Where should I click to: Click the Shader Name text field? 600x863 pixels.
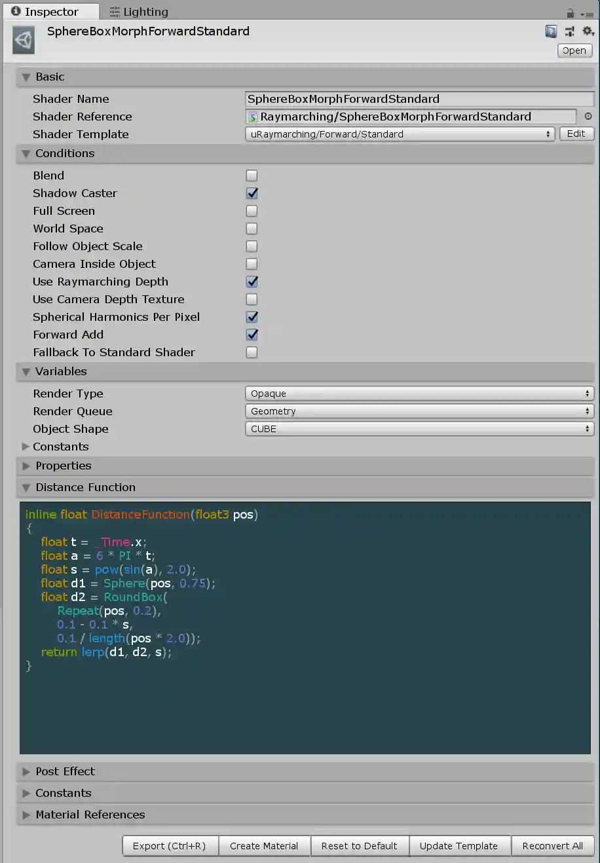tap(419, 99)
